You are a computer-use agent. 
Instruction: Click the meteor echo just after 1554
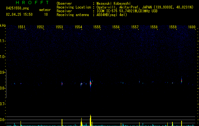click(x=81, y=84)
